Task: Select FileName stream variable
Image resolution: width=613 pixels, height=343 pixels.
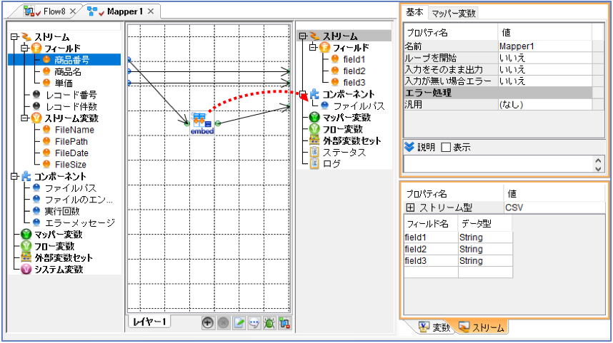Action: pyautogui.click(x=74, y=130)
